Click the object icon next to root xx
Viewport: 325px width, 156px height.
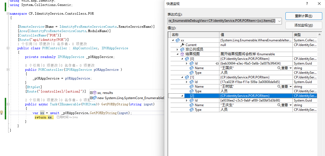tap(178, 40)
